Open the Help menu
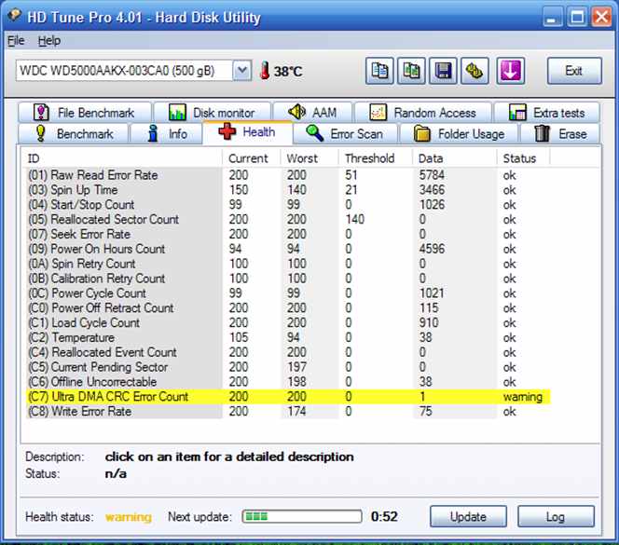Image resolution: width=619 pixels, height=545 pixels. 49,41
